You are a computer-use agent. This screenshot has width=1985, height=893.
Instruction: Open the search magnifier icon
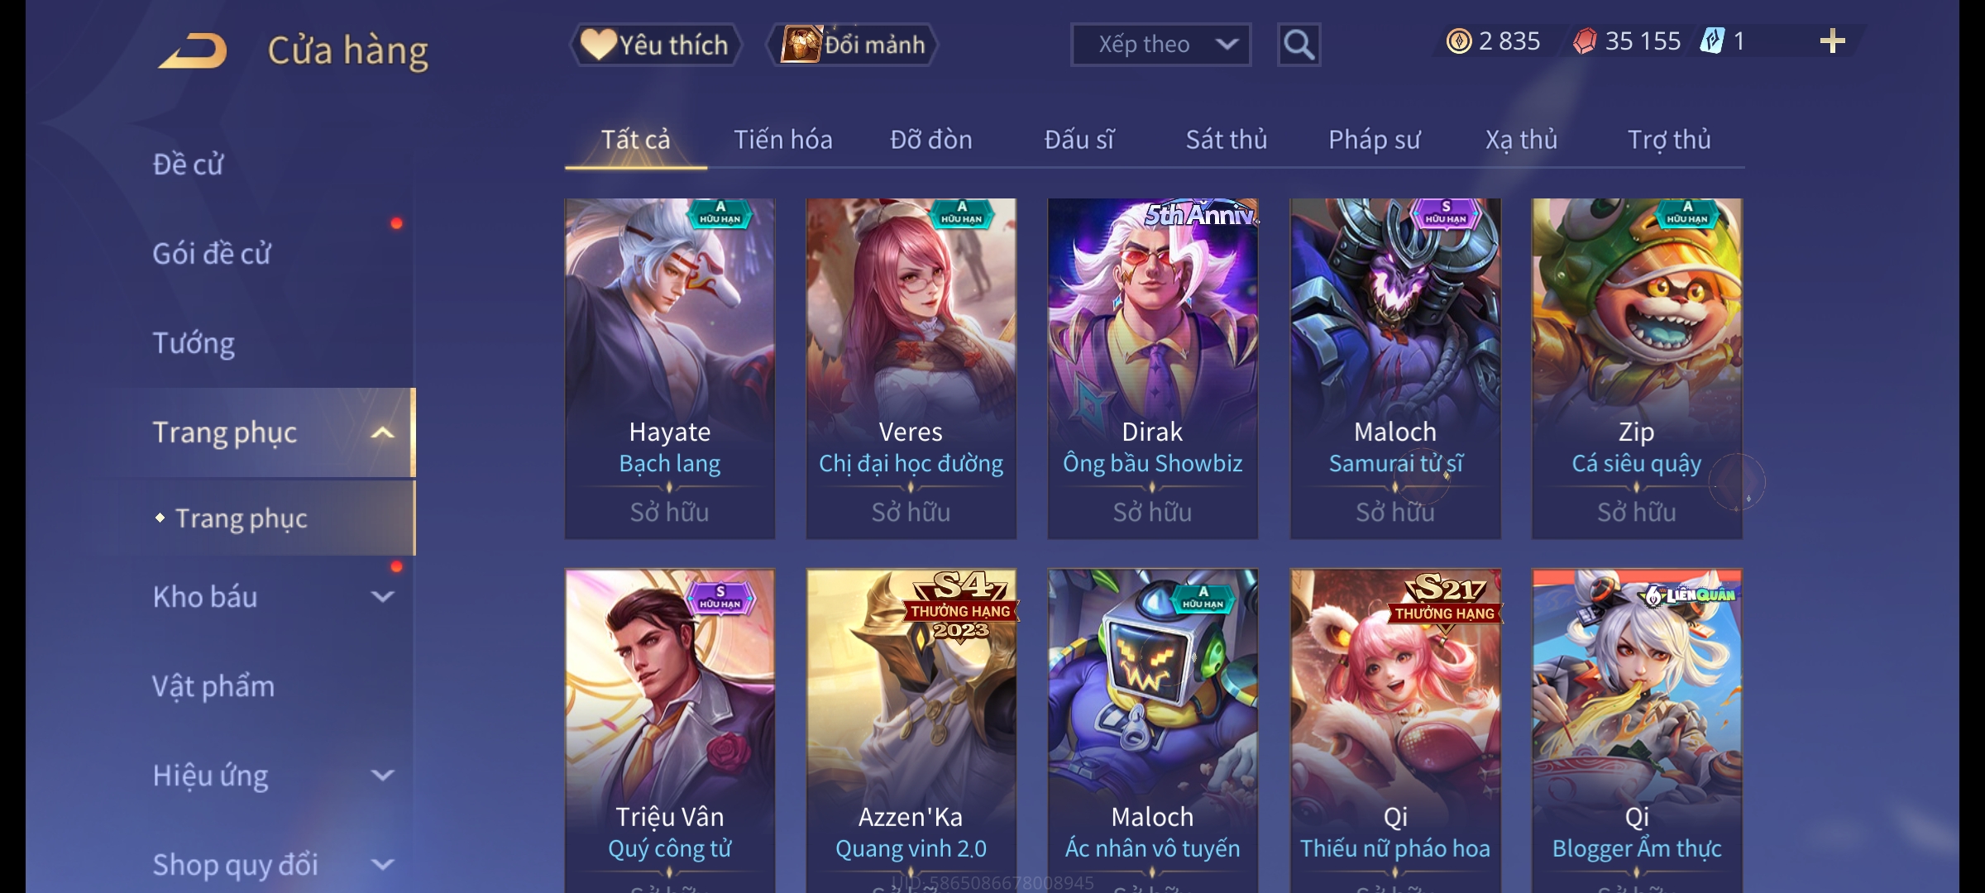pos(1299,45)
